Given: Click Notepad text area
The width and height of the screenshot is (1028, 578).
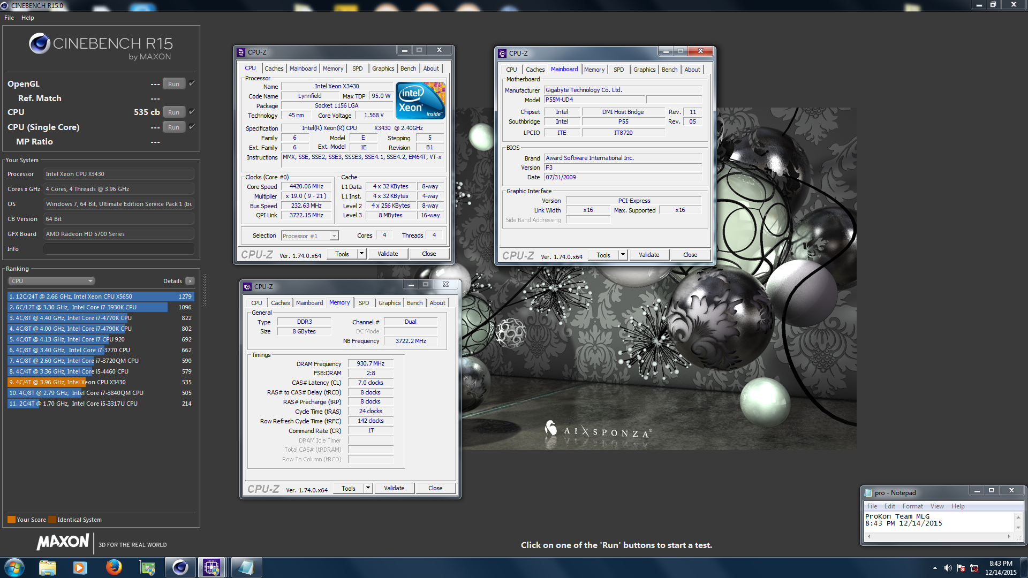Looking at the screenshot, I should [939, 522].
